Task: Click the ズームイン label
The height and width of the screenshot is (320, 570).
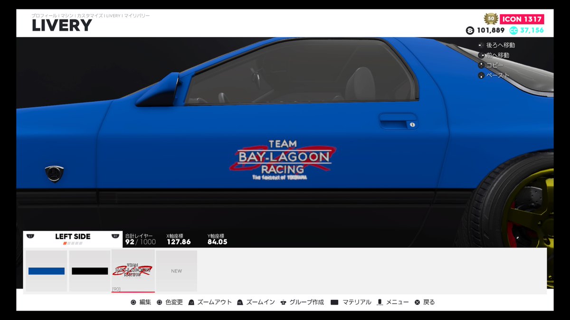Action: coord(260,302)
